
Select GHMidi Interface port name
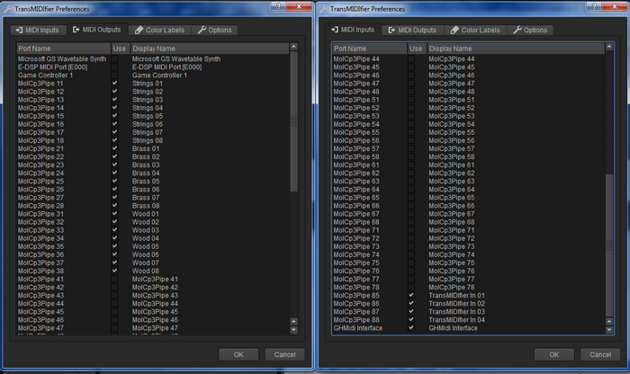pos(358,328)
